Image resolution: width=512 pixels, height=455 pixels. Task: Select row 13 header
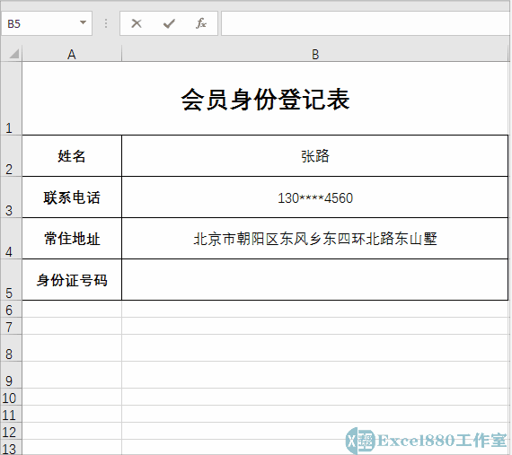coord(11,448)
